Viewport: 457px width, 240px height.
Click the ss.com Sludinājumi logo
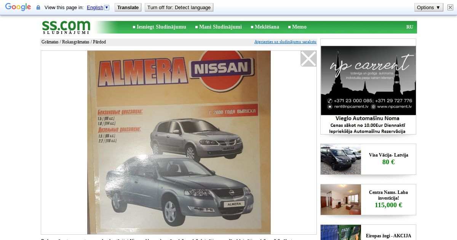[66, 27]
